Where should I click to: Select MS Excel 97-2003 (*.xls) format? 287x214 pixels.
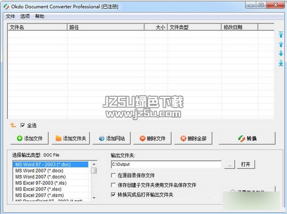pyautogui.click(x=51, y=183)
